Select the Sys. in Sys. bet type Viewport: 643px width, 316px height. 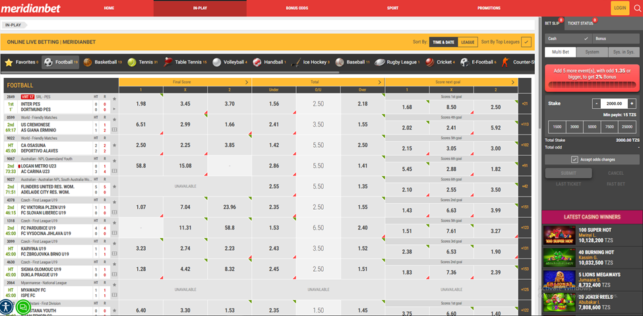coord(624,52)
